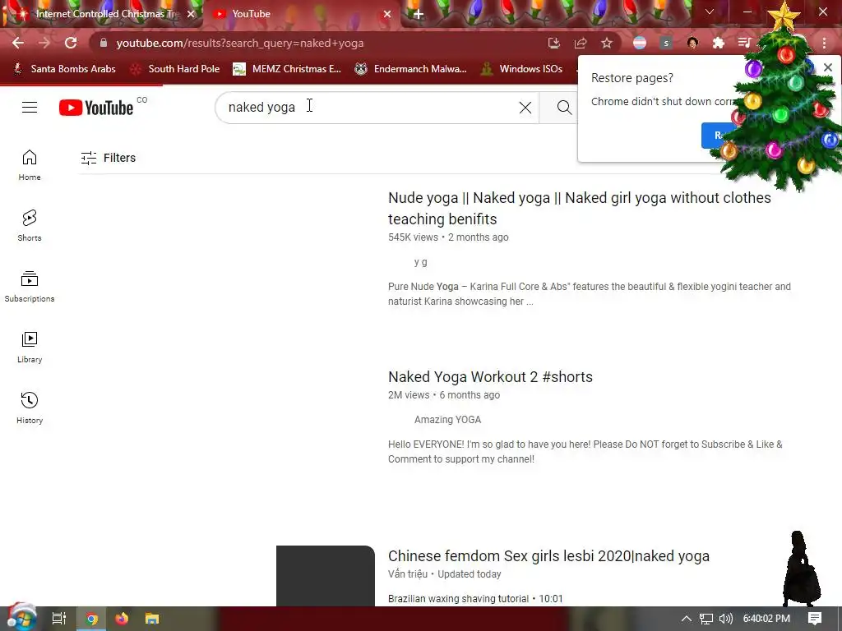This screenshot has height=631, width=842.
Task: Open Task View on the taskbar
Action: (59, 619)
